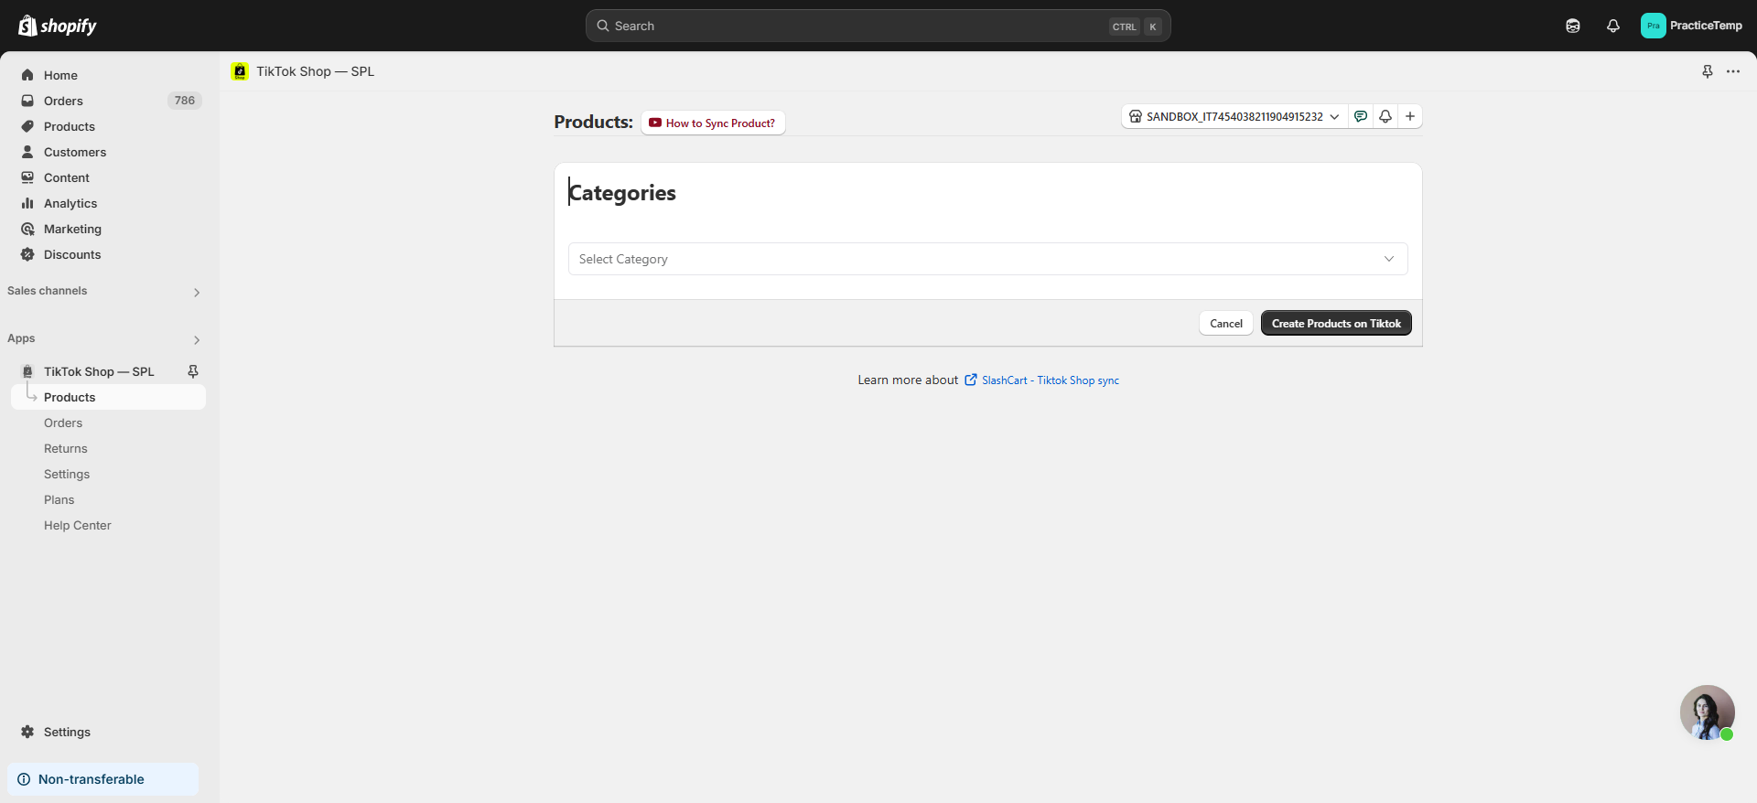The height and width of the screenshot is (803, 1757).
Task: Open the notifications bell in top bar
Action: click(x=1613, y=26)
